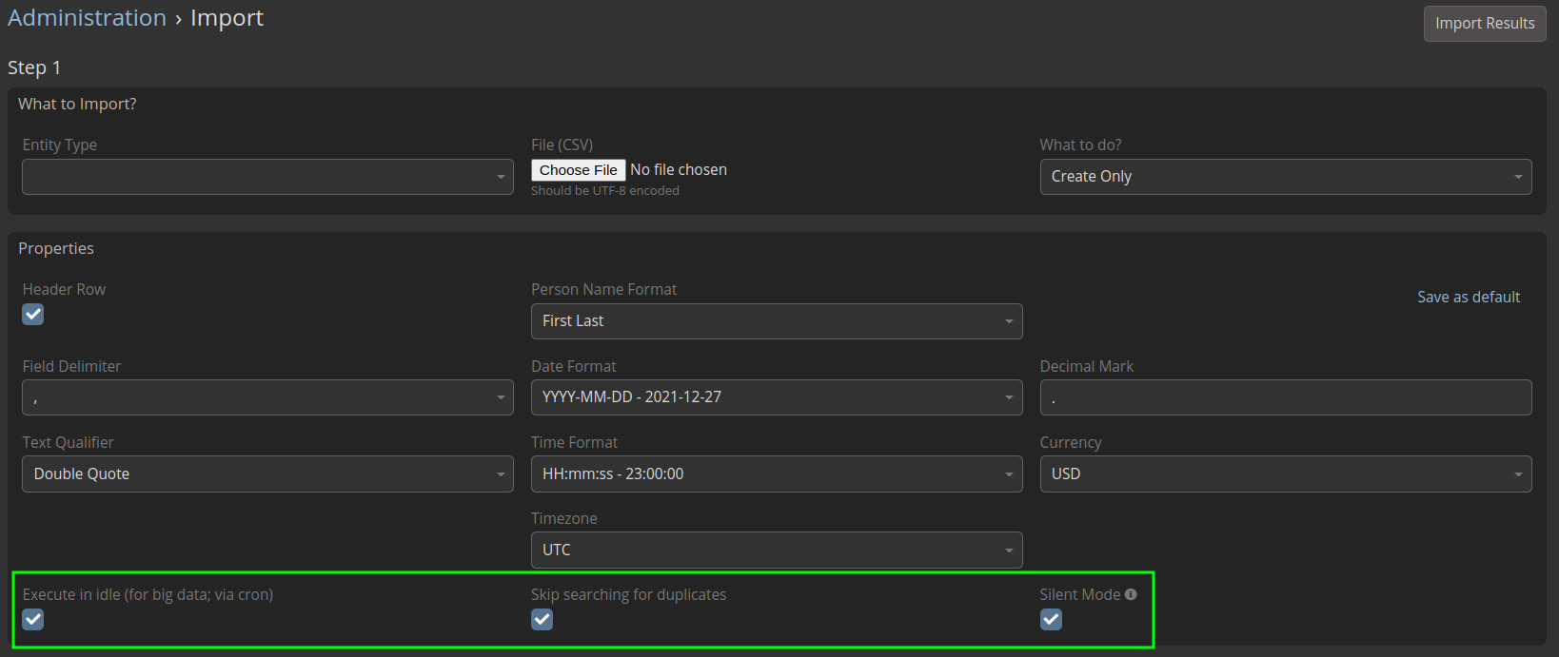The width and height of the screenshot is (1559, 657).
Task: Open the Timezone dropdown
Action: tap(777, 550)
